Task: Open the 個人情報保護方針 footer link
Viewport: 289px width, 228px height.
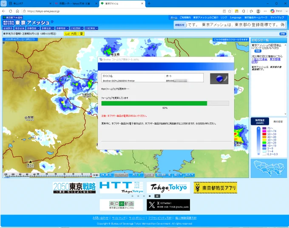Action: [x=186, y=218]
